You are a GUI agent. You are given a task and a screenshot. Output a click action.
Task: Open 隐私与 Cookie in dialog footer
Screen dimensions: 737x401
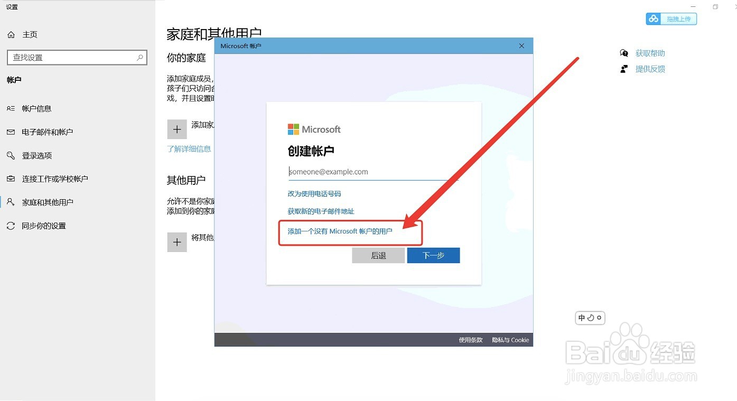pyautogui.click(x=510, y=340)
